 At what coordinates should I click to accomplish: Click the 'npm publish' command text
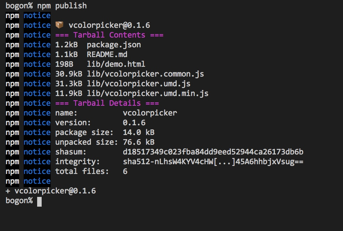click(x=62, y=6)
